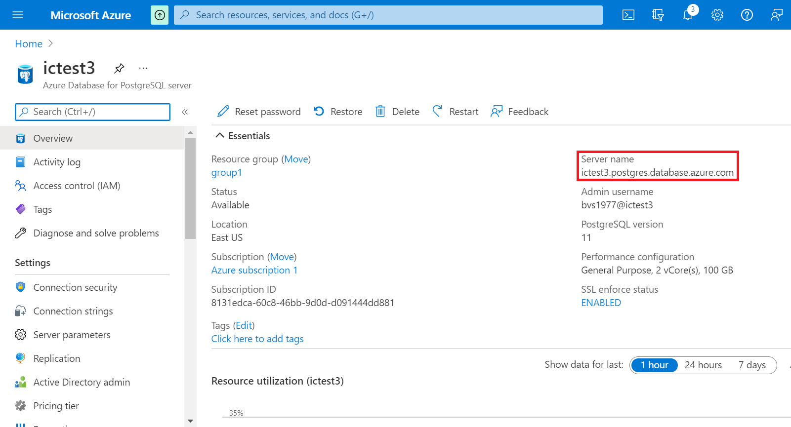Pin ictest3 to dashboard
791x427 pixels.
pyautogui.click(x=119, y=68)
